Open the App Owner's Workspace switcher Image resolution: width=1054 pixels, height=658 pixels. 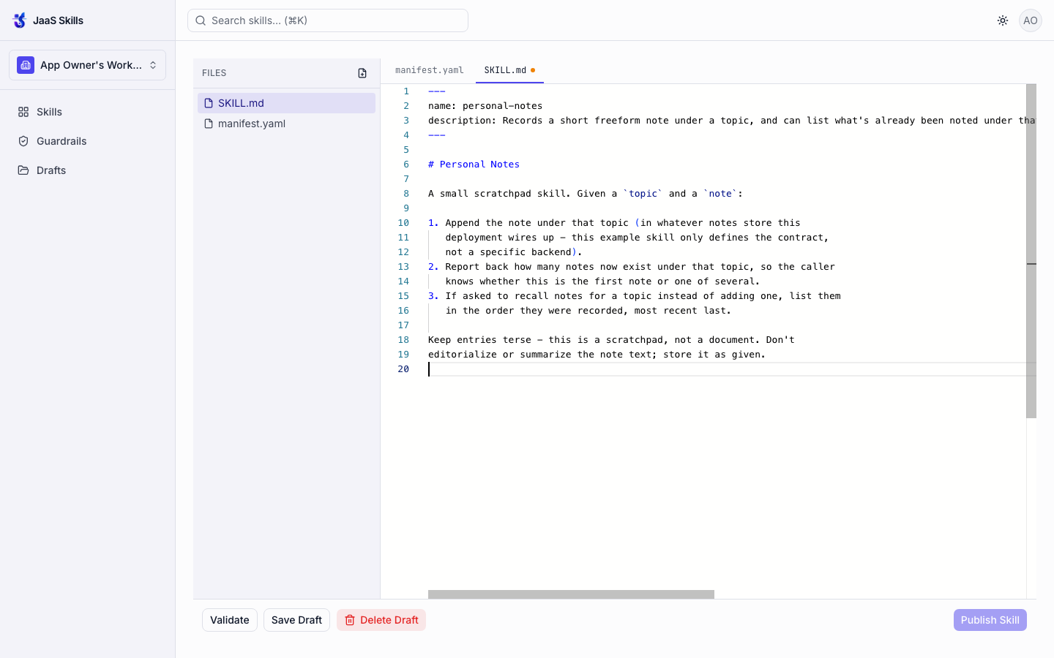coord(87,65)
